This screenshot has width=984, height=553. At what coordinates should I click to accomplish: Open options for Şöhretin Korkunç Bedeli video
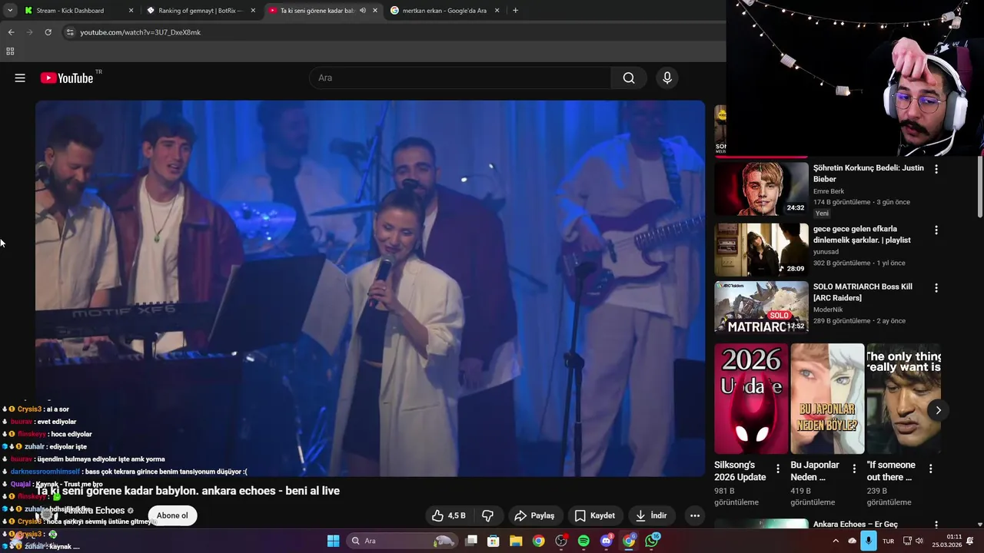[936, 169]
